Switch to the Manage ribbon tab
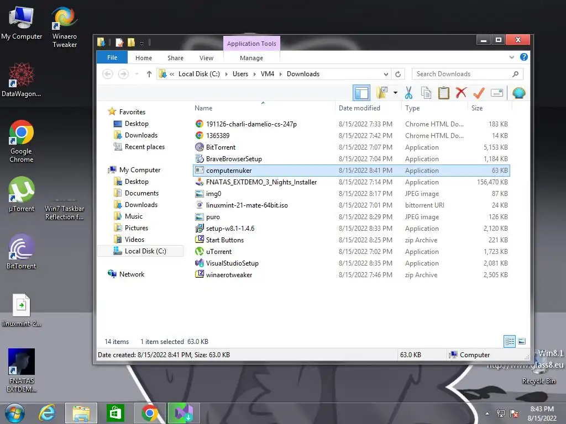The image size is (566, 424). tap(251, 58)
